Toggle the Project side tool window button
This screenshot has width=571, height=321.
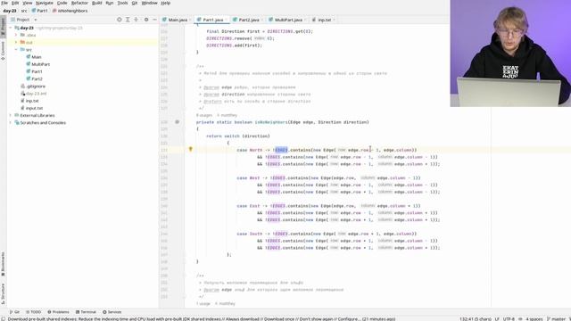coord(3,26)
